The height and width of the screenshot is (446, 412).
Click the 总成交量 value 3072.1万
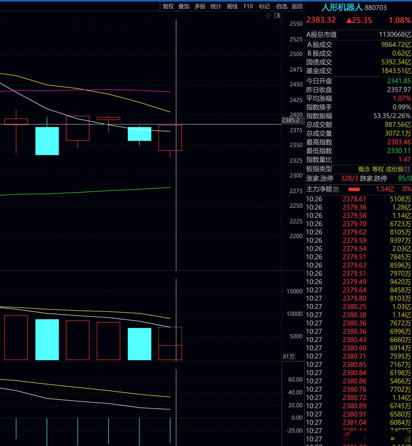(x=398, y=133)
